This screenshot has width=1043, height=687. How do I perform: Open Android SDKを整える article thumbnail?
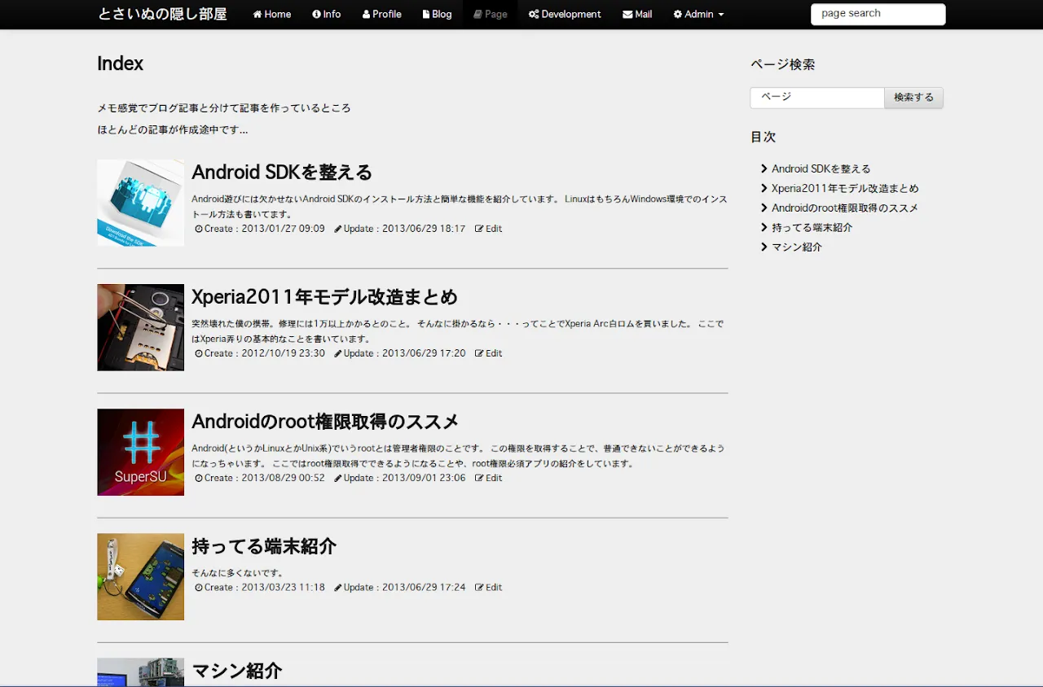click(x=140, y=203)
